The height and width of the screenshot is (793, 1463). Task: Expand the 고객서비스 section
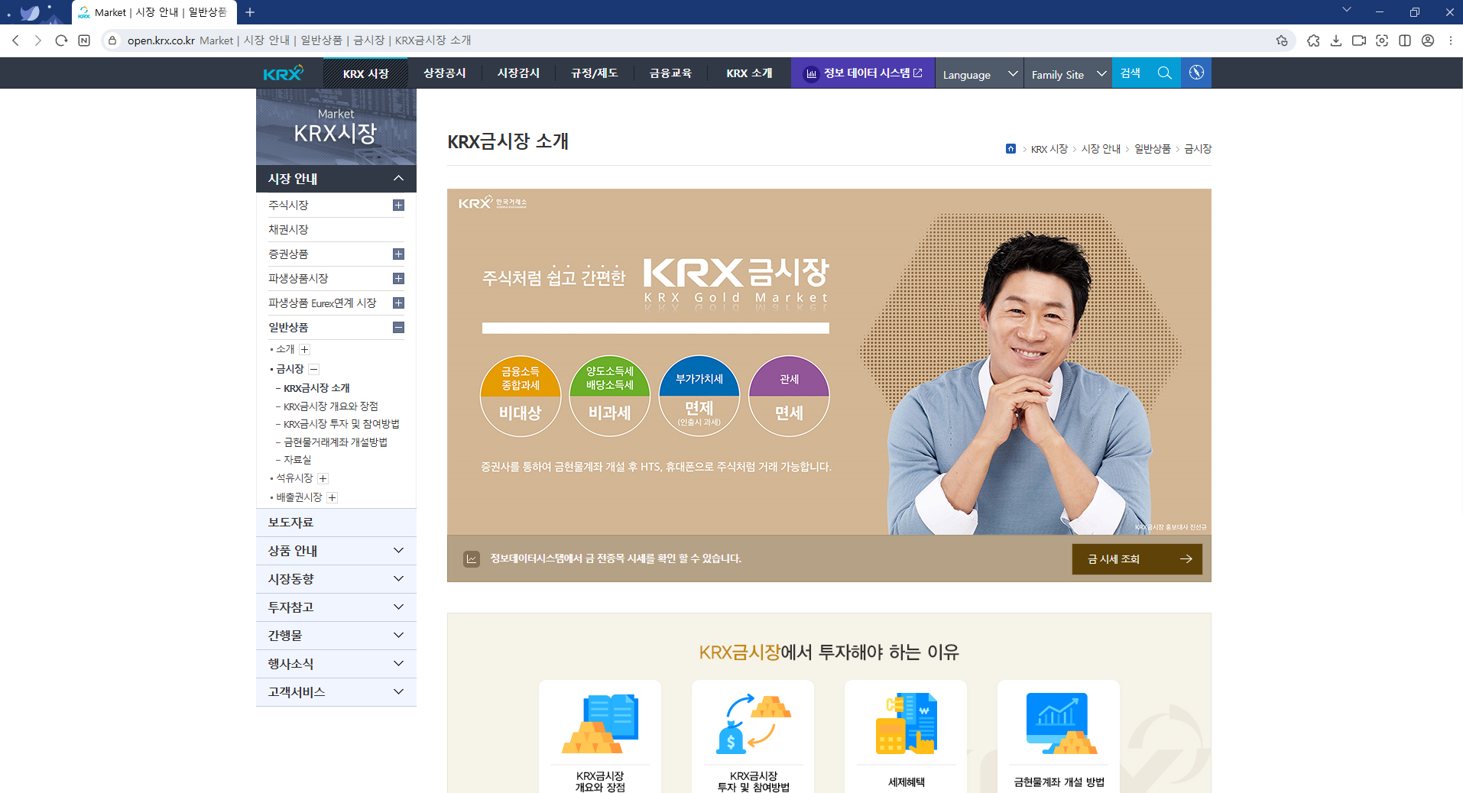(x=336, y=692)
